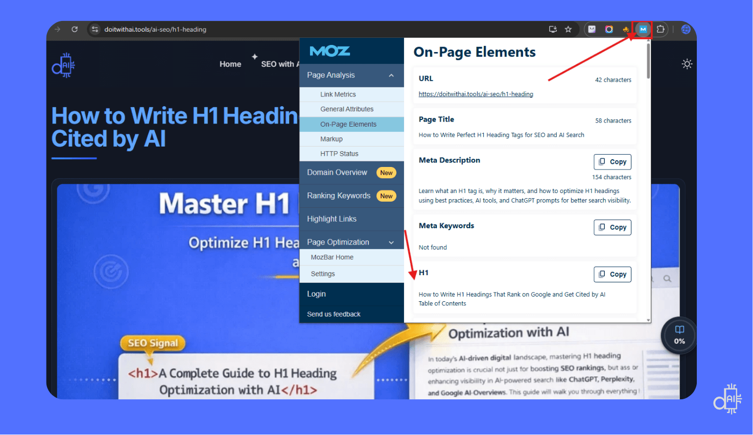Viewport: 753px width, 435px height.
Task: Click the reading progress 0% book button
Action: pos(679,335)
